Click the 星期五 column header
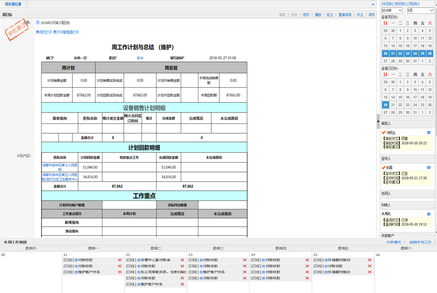The height and width of the screenshot is (293, 437). tap(343, 248)
